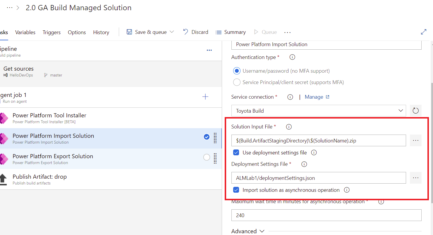This screenshot has height=235, width=433.
Task: Open info tooltip for Authentication type
Action: pyautogui.click(x=292, y=57)
